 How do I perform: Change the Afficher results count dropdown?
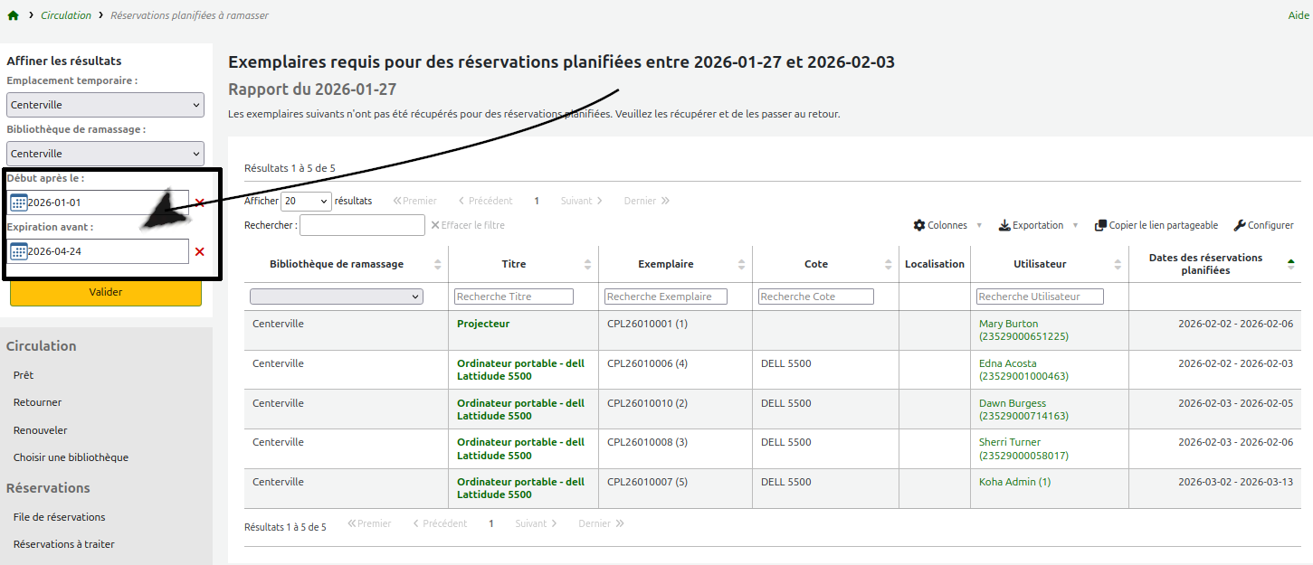(x=305, y=201)
